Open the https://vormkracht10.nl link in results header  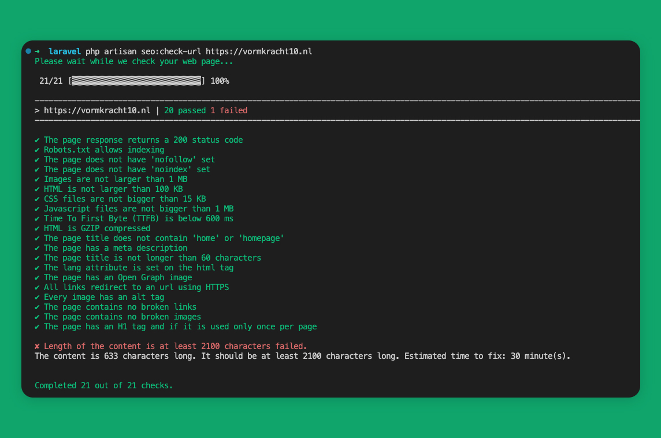[97, 110]
